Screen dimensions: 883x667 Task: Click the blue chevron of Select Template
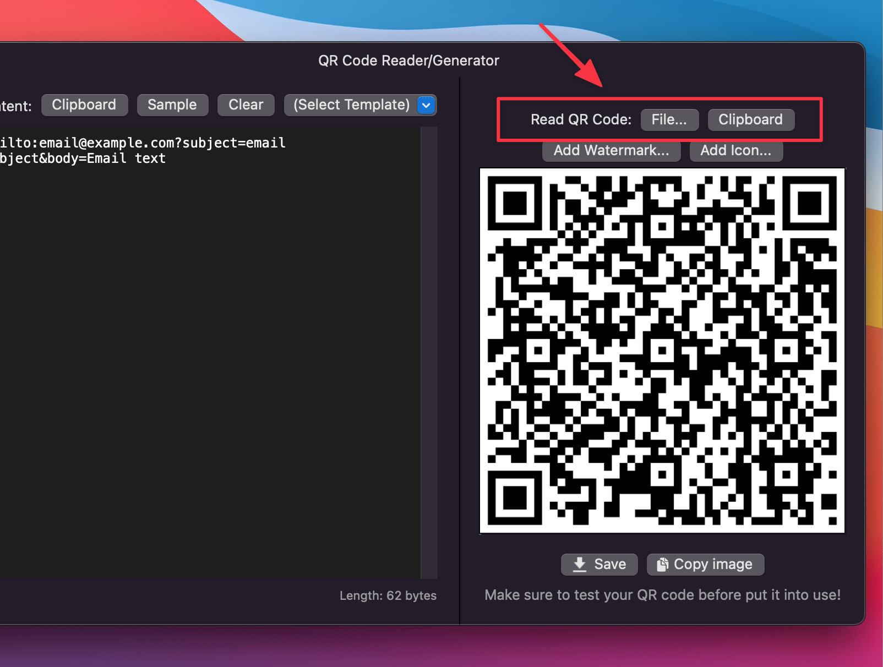pyautogui.click(x=426, y=105)
